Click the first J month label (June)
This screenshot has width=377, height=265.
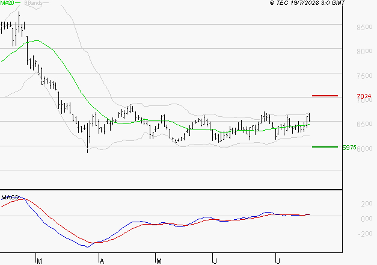215,261
